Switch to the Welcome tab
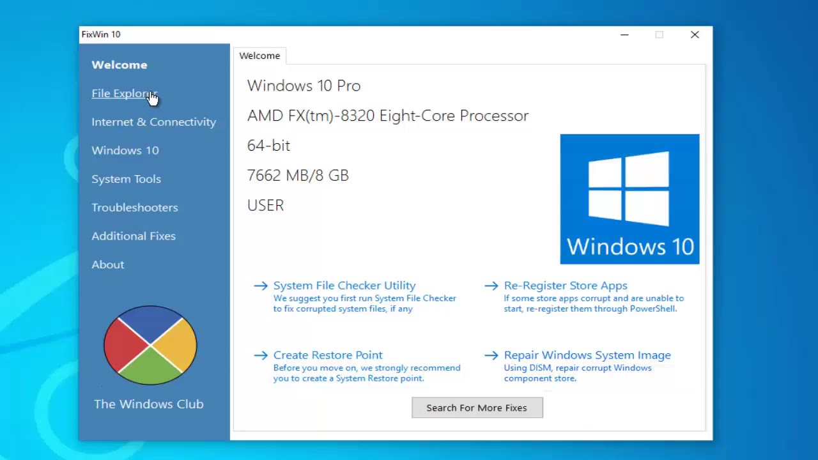Screen dimensions: 818x460 coord(259,56)
